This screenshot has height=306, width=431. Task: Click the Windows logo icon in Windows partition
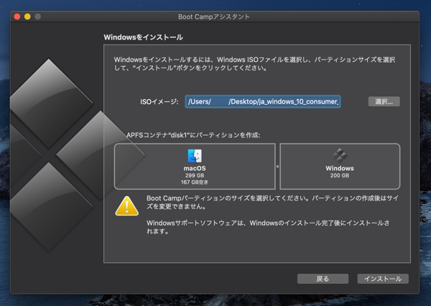click(340, 156)
